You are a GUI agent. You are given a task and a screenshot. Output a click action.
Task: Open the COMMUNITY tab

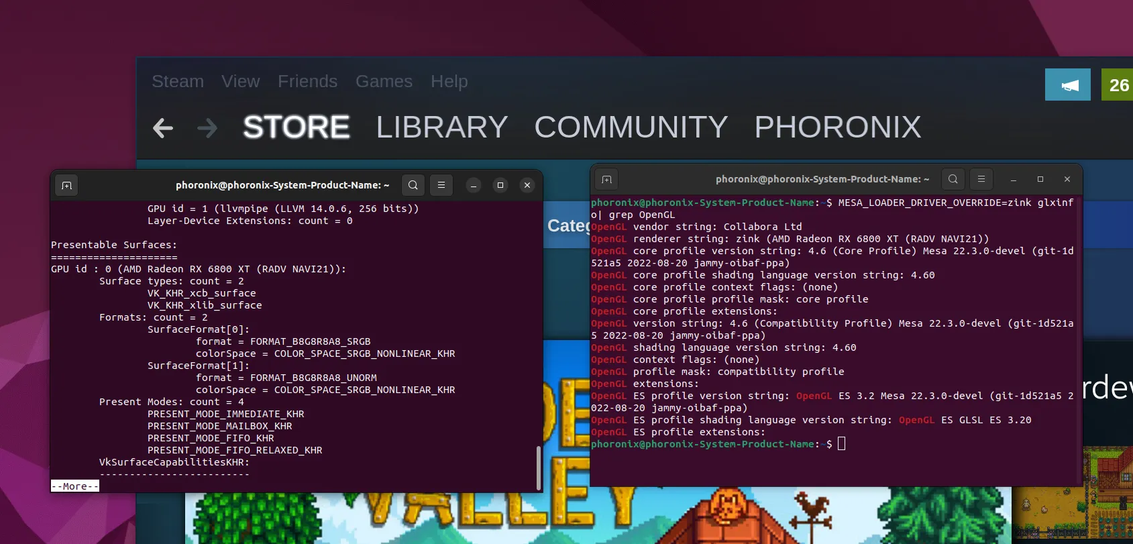[631, 127]
